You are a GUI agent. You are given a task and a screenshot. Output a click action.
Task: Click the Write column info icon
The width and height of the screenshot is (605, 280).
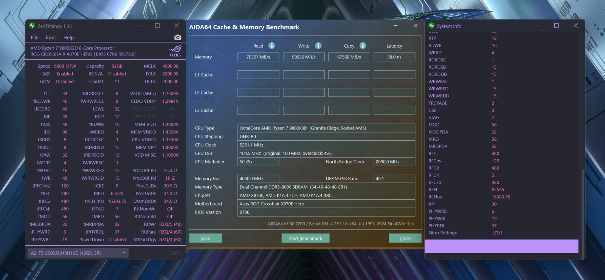318,46
